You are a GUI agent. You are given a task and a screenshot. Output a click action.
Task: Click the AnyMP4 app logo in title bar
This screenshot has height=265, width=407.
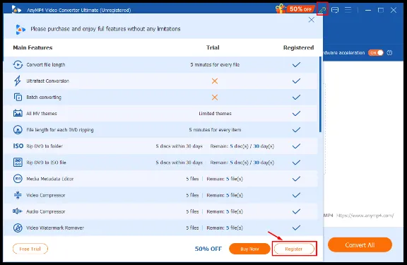16,10
